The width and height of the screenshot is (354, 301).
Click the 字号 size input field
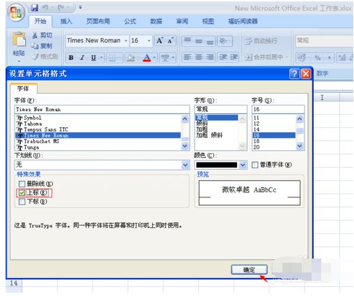278,109
